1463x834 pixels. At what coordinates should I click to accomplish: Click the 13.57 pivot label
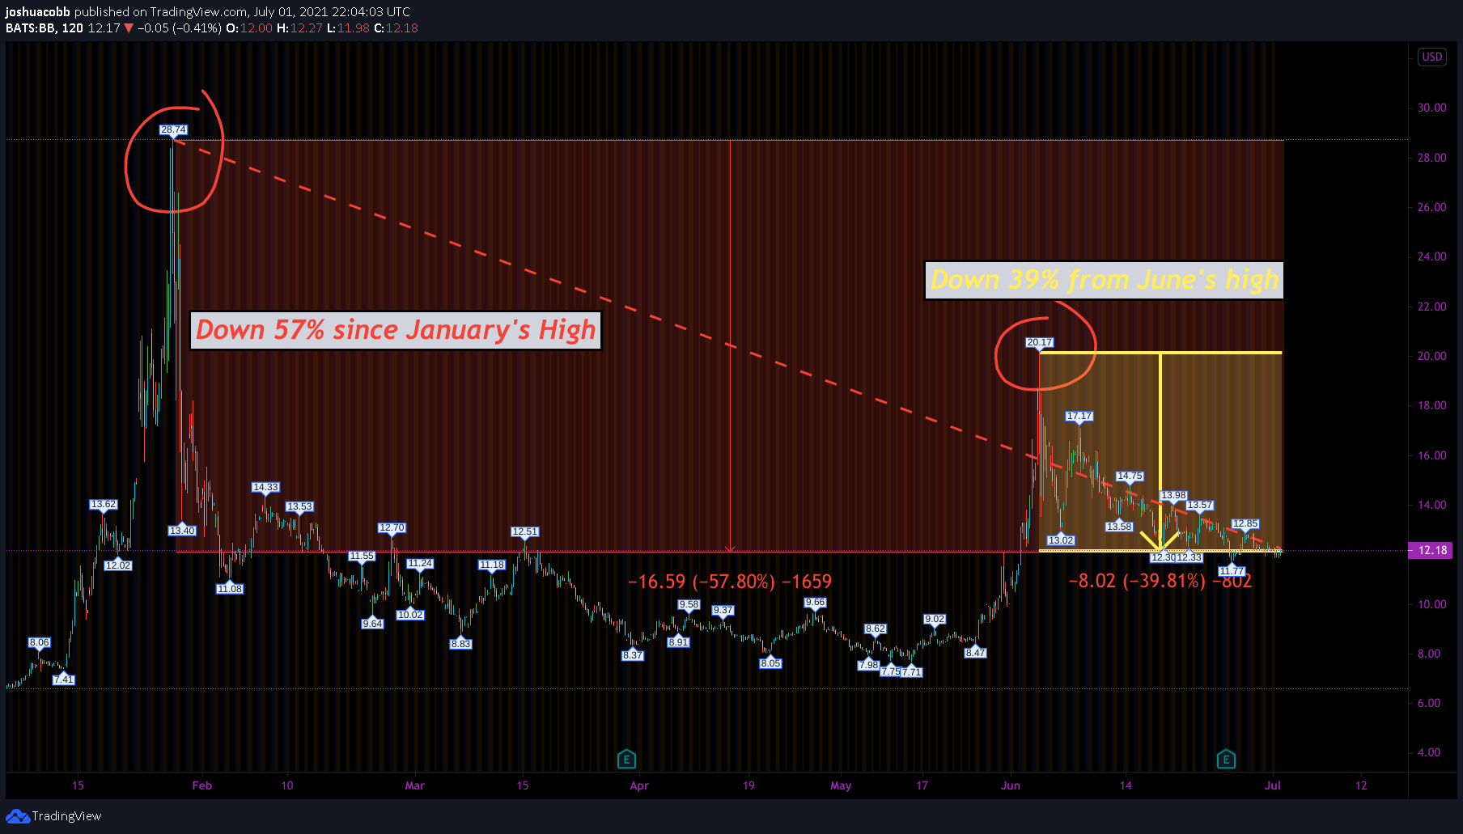pyautogui.click(x=1200, y=505)
